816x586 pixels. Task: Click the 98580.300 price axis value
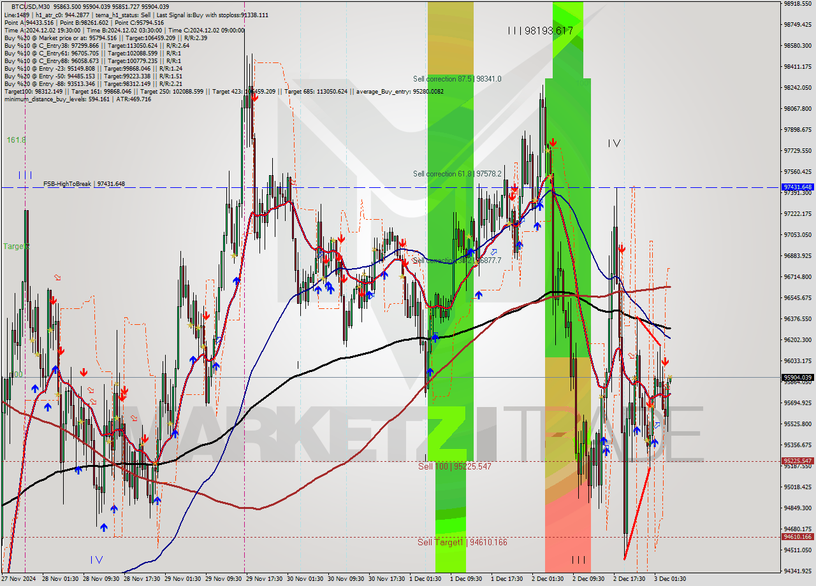pyautogui.click(x=798, y=46)
